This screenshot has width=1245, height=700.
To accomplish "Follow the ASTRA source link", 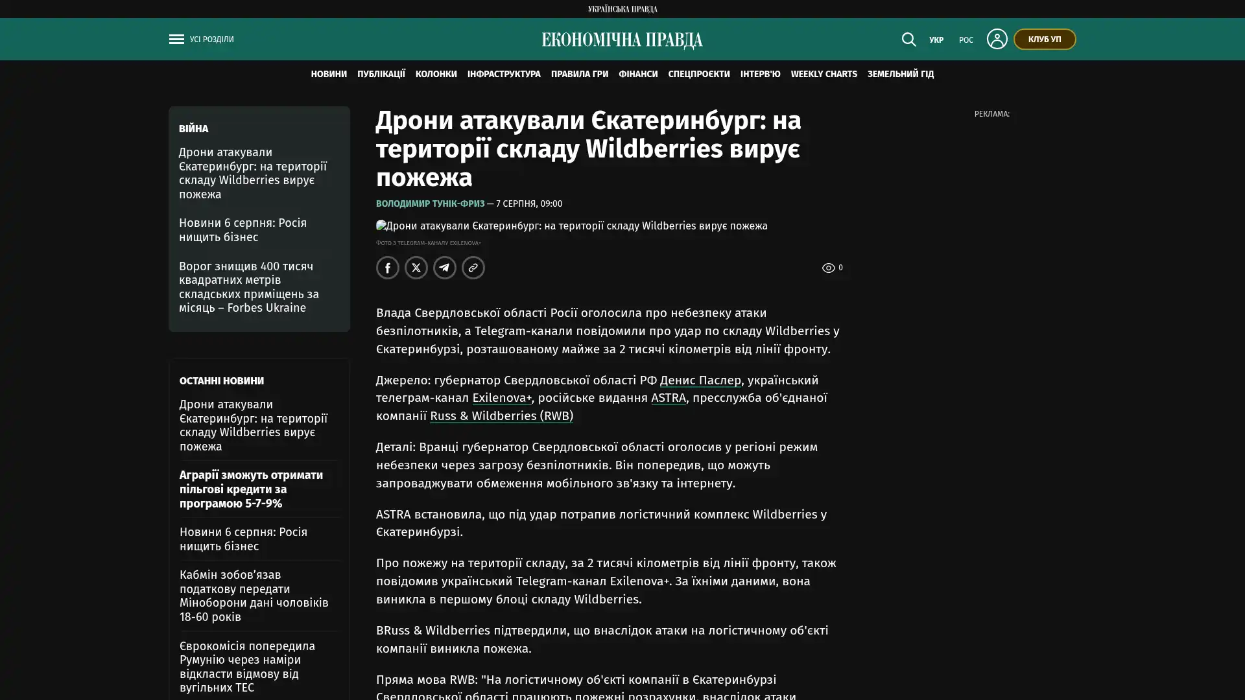I will point(669,398).
